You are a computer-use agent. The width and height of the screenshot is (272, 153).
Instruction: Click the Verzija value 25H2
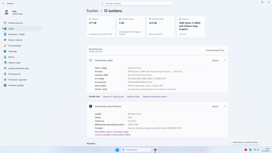pos(130,117)
